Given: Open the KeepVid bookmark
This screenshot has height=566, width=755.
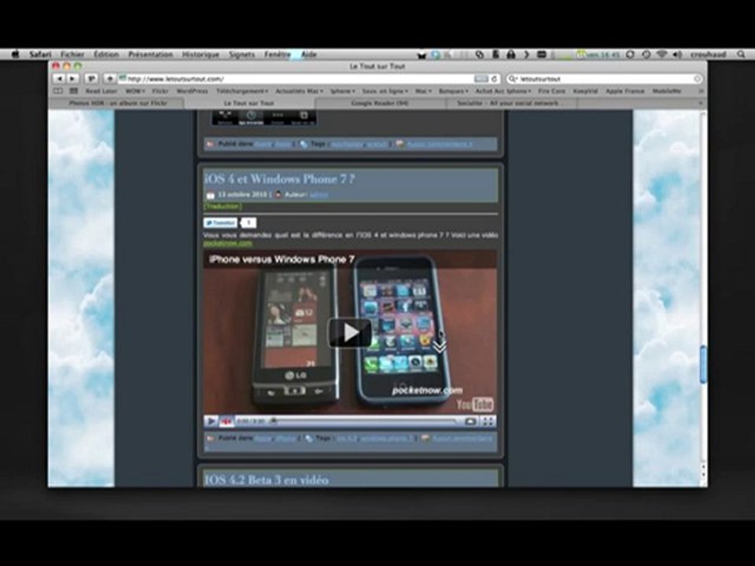Looking at the screenshot, I should [585, 90].
